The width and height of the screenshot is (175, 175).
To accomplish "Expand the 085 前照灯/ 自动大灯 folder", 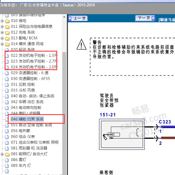I will [x=2, y=154].
